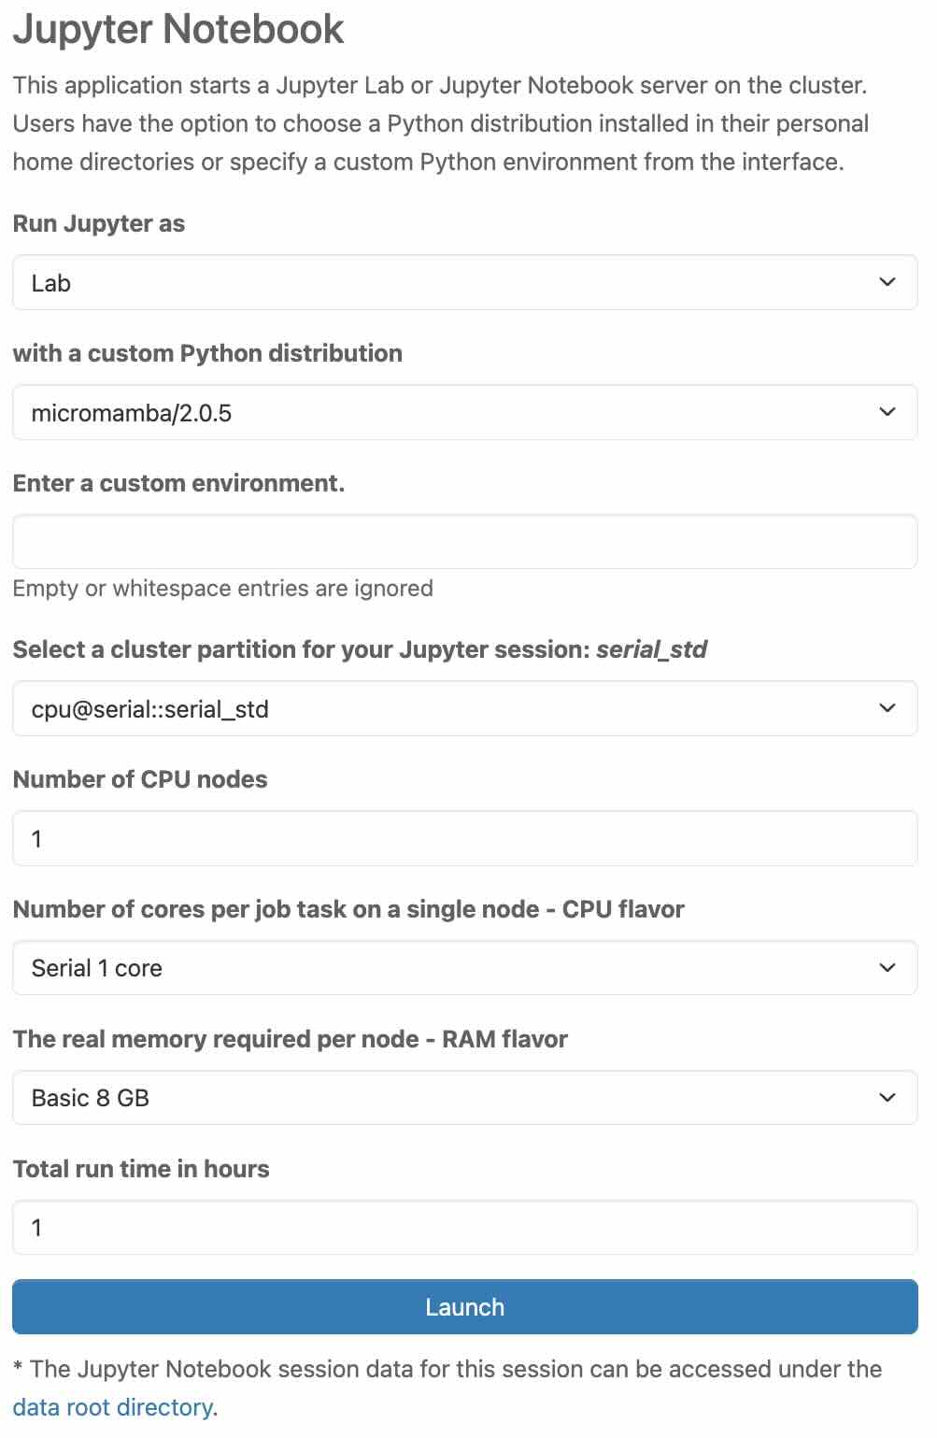The width and height of the screenshot is (937, 1438).
Task: Click the chevron arrow beside the Lab option
Action: coord(887,282)
